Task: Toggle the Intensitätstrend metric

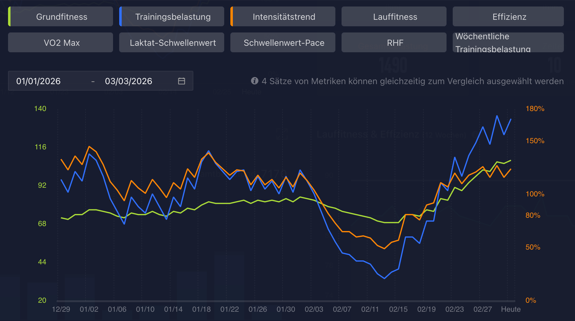Action: pyautogui.click(x=284, y=17)
